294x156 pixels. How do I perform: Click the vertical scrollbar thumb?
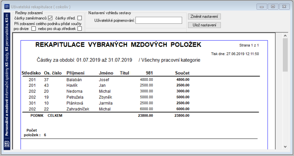(285, 55)
